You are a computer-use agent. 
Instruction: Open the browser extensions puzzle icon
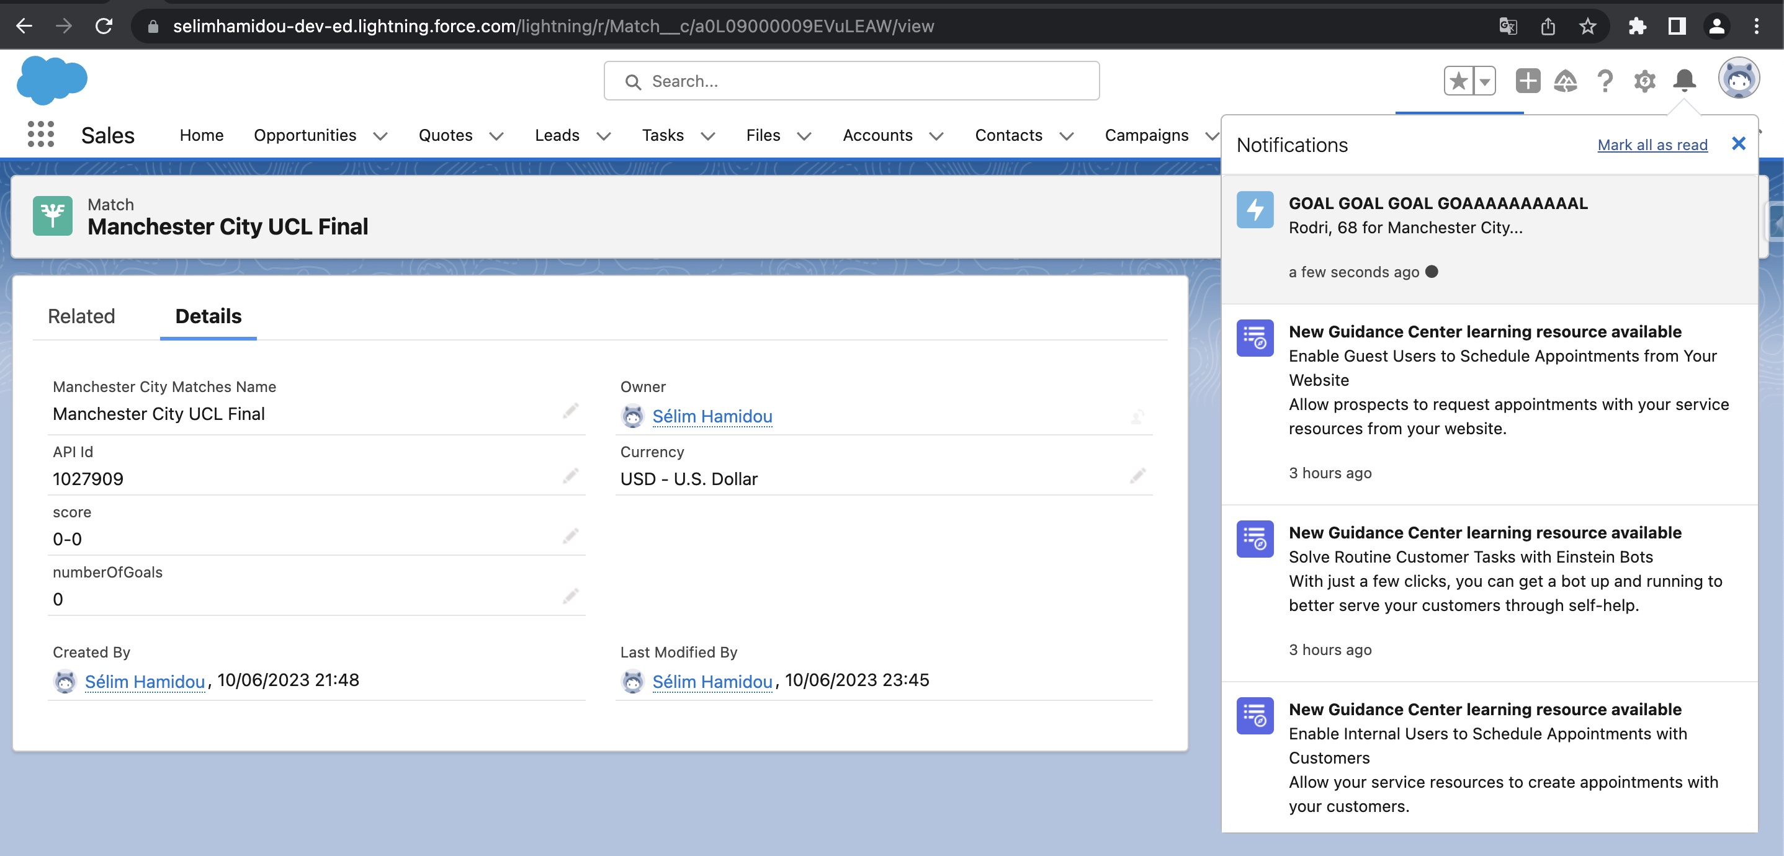click(1637, 26)
